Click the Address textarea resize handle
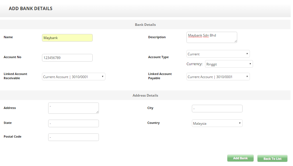The width and height of the screenshot is (293, 166). 97,112
